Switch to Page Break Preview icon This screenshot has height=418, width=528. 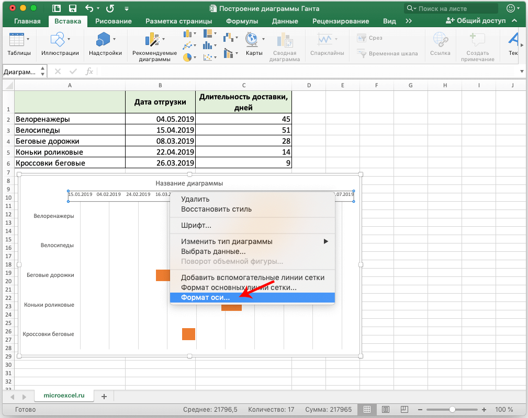pyautogui.click(x=405, y=409)
